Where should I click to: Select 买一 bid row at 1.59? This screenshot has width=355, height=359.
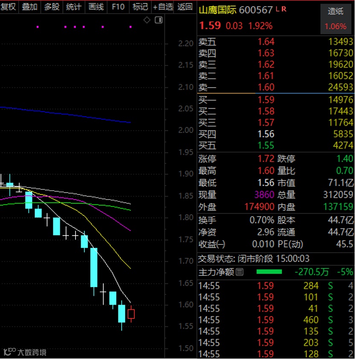point(276,100)
